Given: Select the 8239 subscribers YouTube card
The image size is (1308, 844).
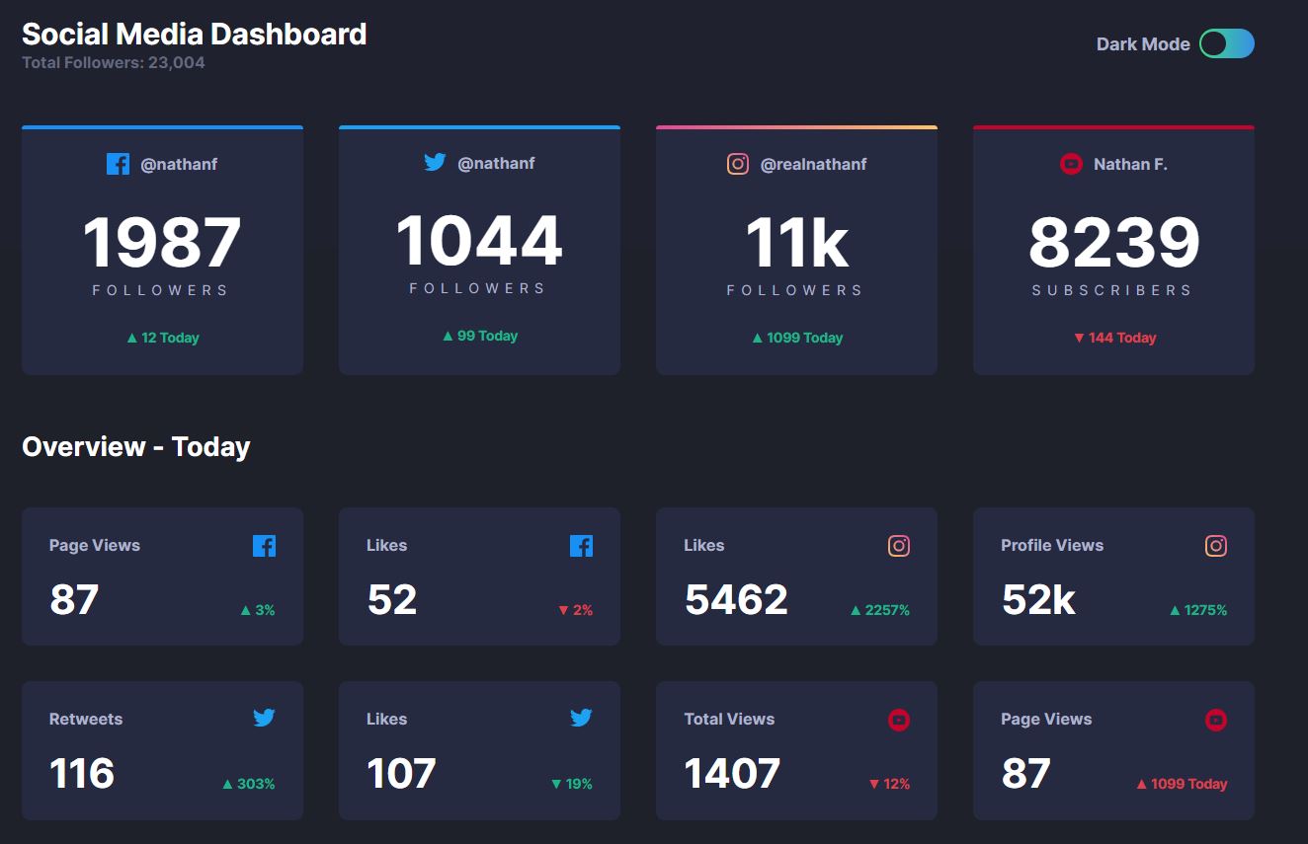Looking at the screenshot, I should click(1113, 250).
